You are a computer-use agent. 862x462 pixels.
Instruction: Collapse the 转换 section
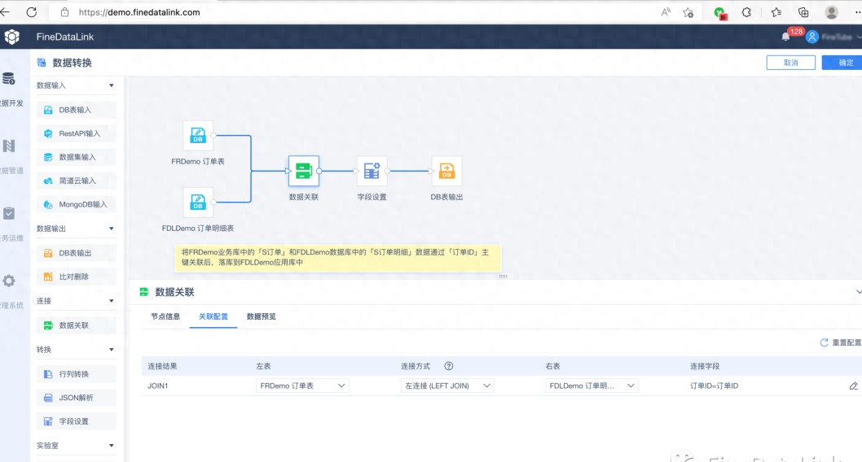click(112, 350)
